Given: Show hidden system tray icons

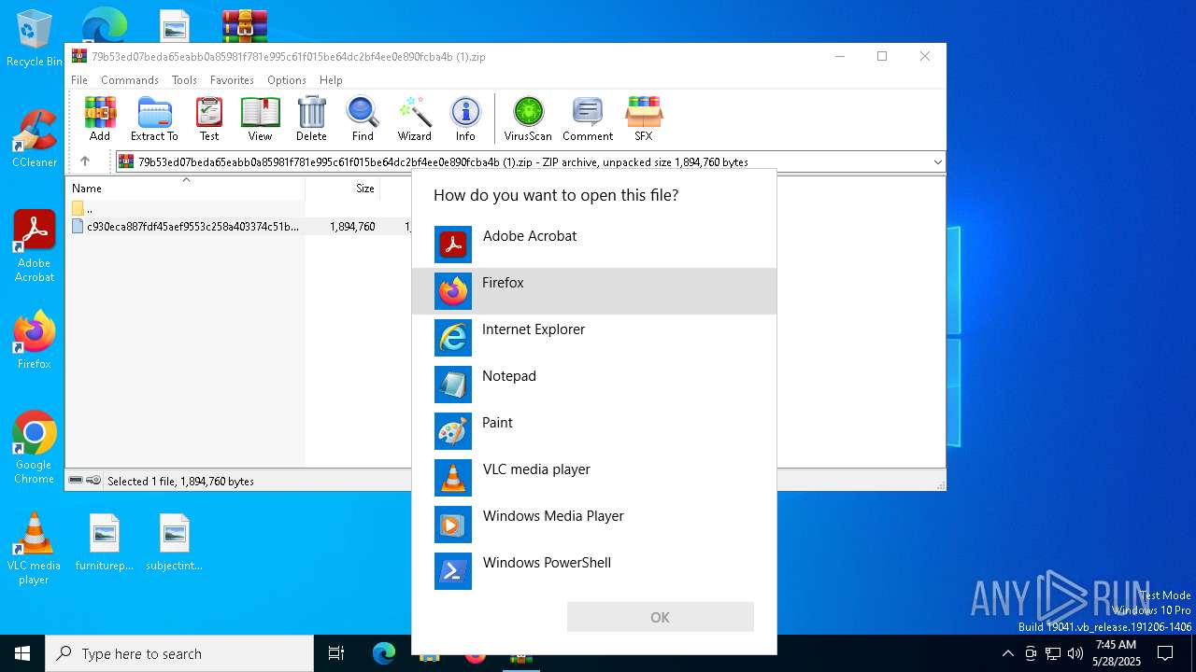Looking at the screenshot, I should pyautogui.click(x=1007, y=653).
